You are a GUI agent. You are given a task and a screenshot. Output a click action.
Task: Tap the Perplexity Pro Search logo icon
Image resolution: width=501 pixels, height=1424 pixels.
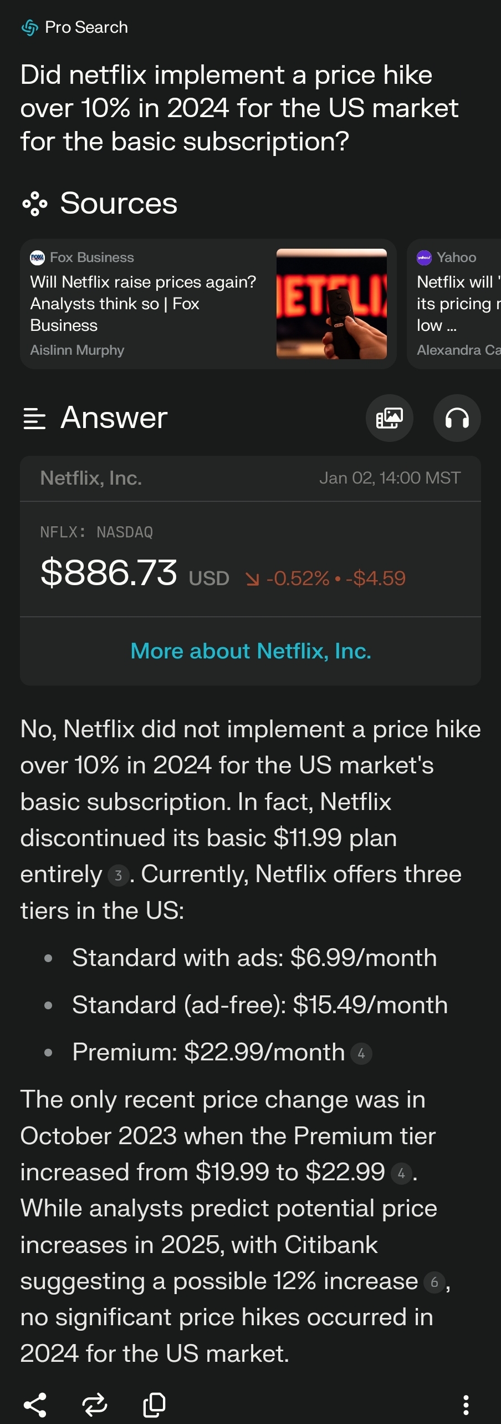tap(30, 27)
